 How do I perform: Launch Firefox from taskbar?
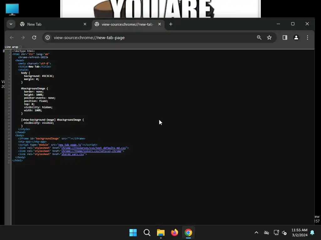pos(174,232)
